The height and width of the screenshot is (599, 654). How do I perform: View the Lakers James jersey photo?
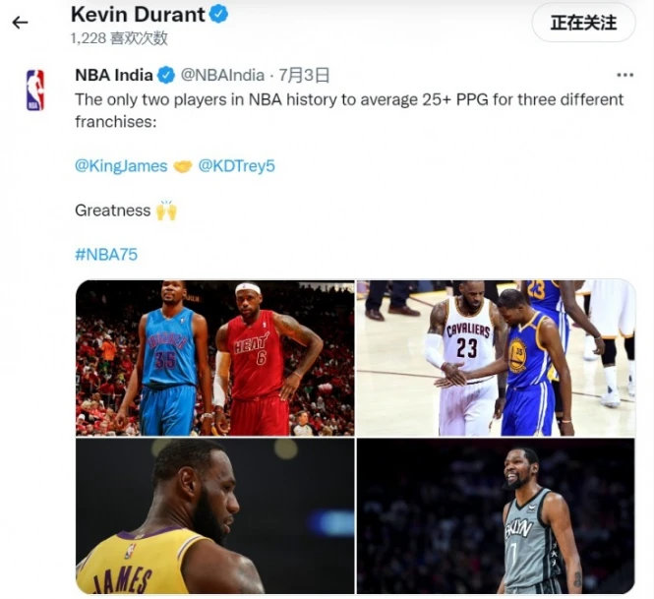[x=214, y=516]
